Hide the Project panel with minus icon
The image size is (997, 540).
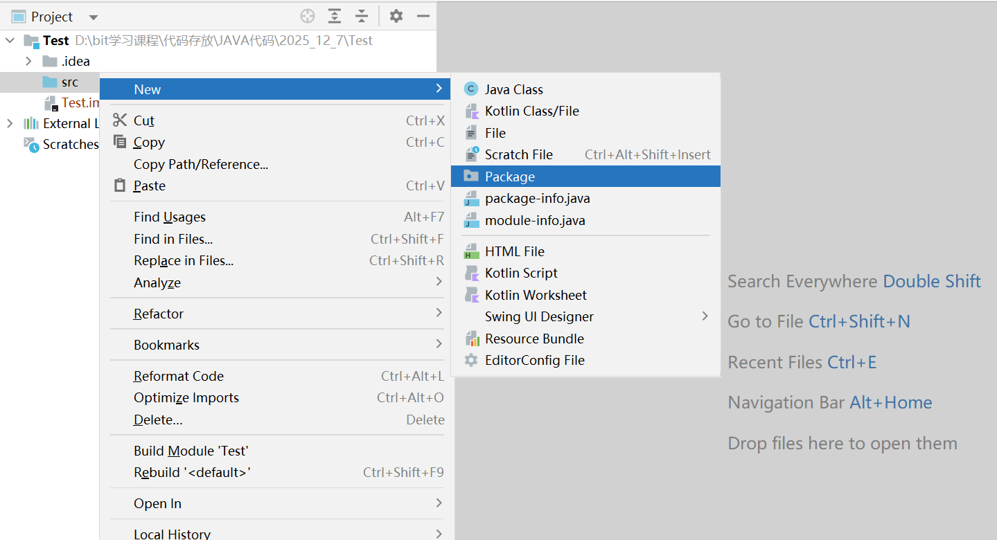[423, 16]
